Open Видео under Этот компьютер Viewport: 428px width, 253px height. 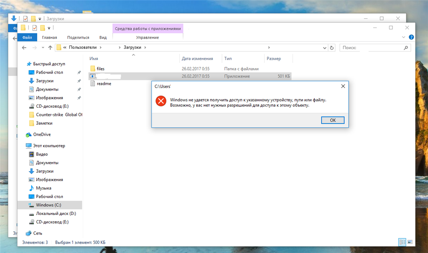pos(42,154)
